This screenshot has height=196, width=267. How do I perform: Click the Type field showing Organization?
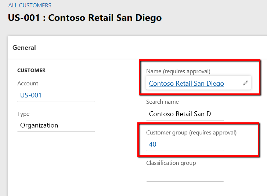pos(56,126)
